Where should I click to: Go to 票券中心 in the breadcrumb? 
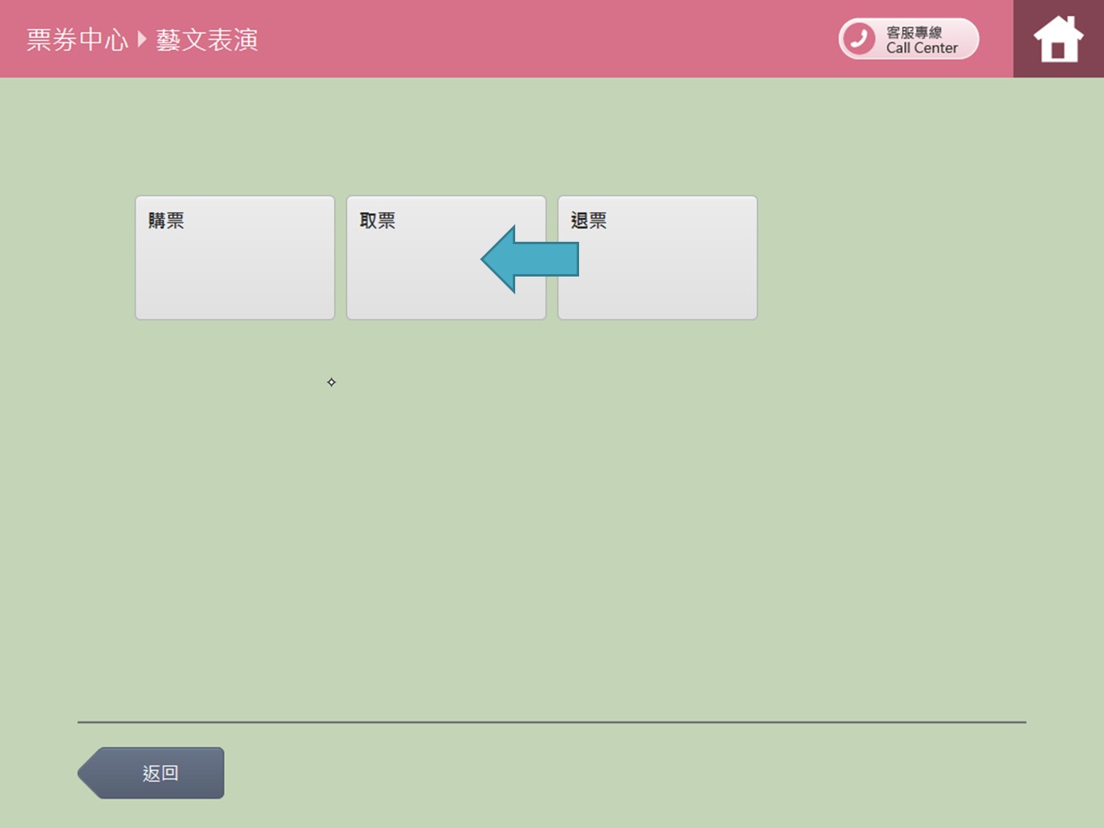(x=77, y=40)
